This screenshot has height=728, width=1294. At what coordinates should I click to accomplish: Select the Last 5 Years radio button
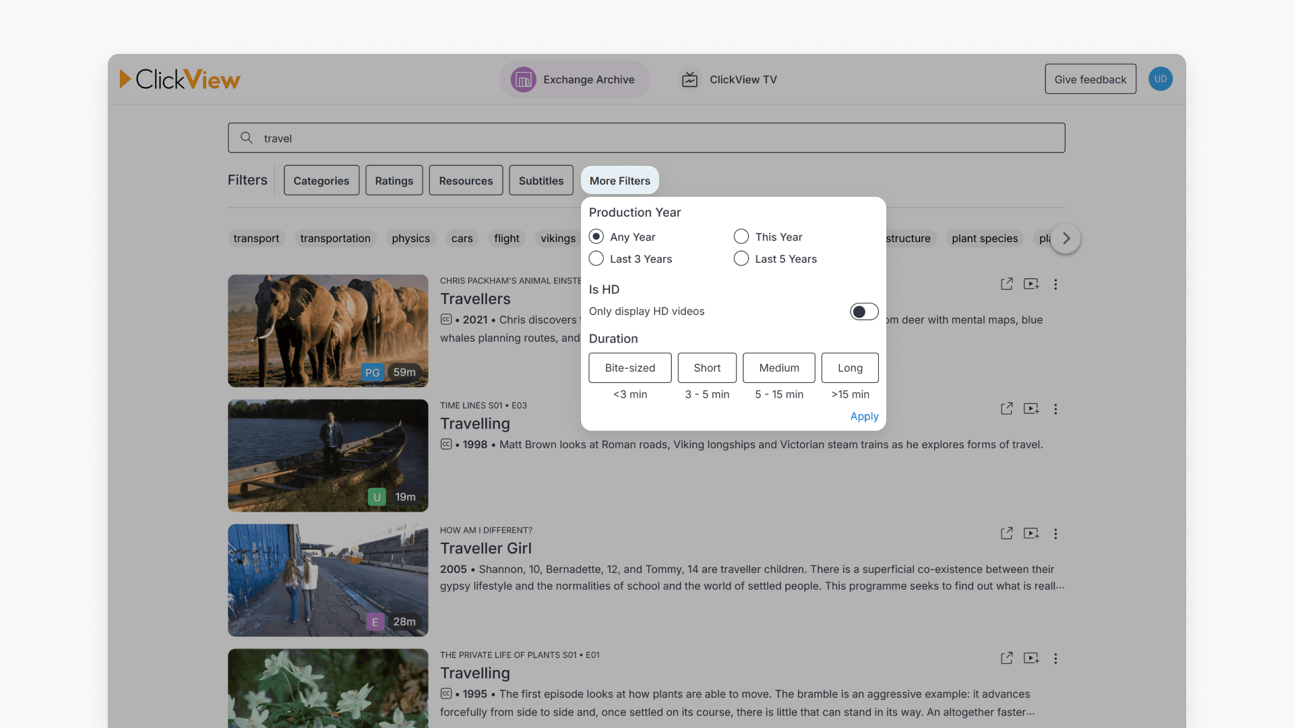741,258
